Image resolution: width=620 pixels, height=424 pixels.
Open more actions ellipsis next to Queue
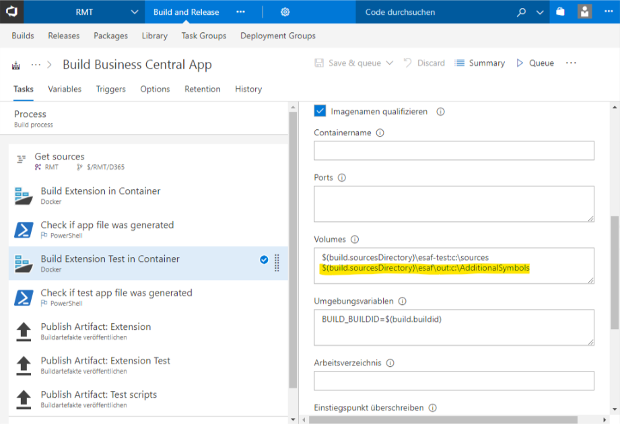(571, 63)
